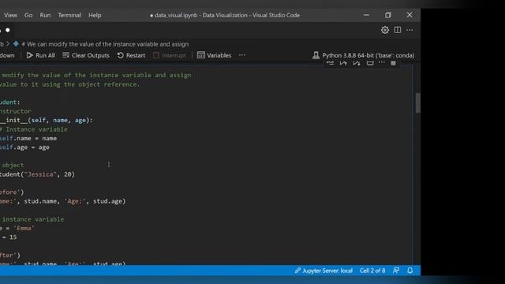Click 'Jupyter Server: local' status entry

(x=327, y=271)
